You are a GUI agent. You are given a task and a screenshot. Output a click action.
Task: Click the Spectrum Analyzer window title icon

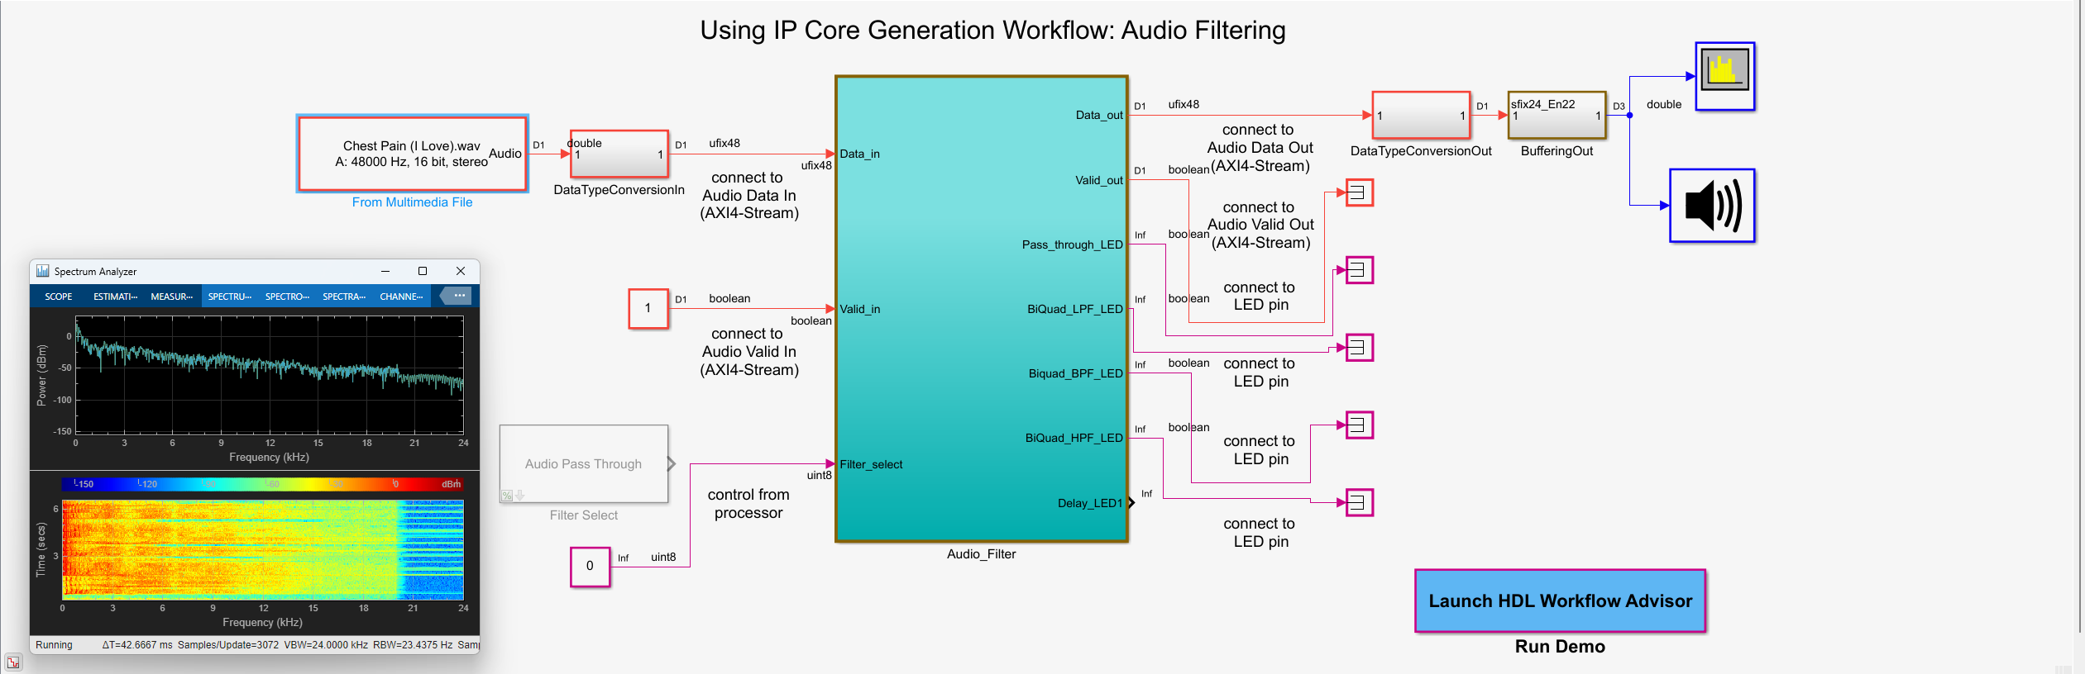[43, 271]
